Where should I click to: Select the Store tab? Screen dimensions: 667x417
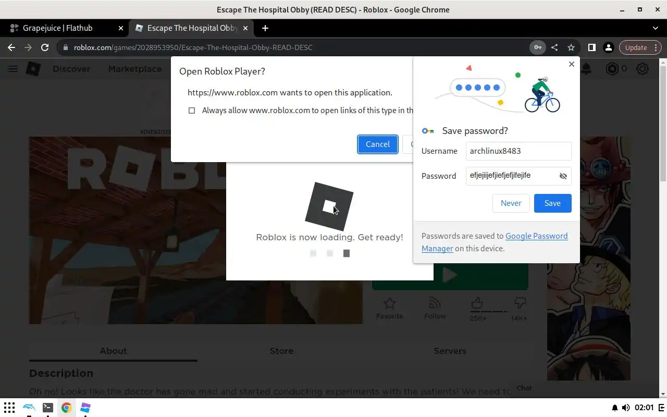pyautogui.click(x=281, y=351)
